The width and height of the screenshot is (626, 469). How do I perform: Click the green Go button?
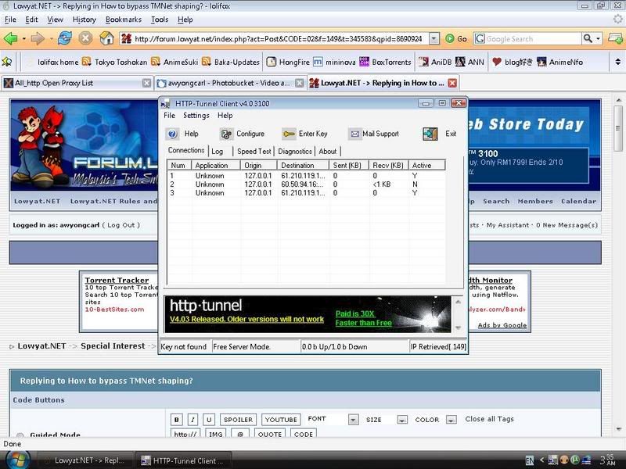(x=456, y=38)
